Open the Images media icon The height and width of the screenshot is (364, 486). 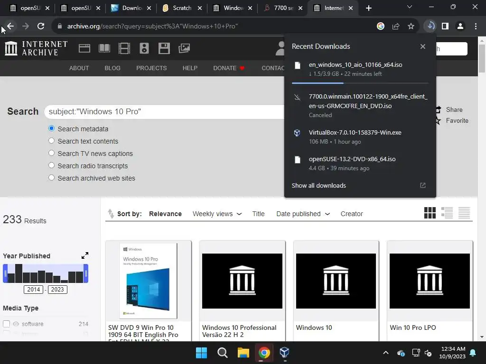[184, 48]
